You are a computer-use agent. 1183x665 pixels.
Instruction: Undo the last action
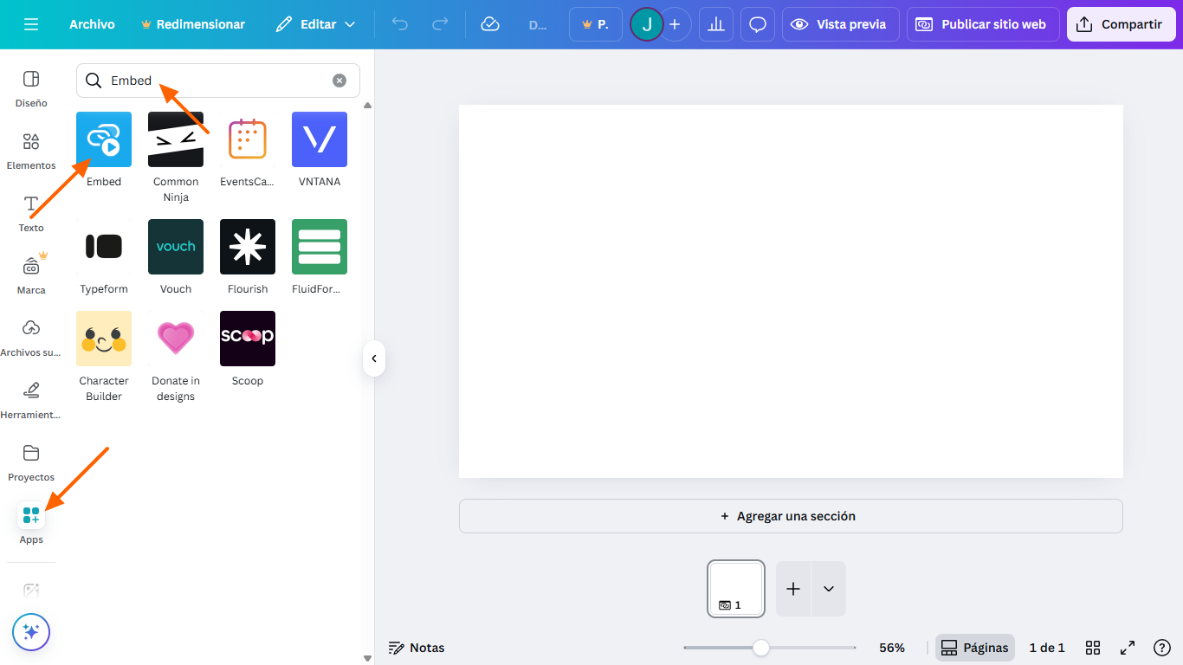[x=399, y=24]
